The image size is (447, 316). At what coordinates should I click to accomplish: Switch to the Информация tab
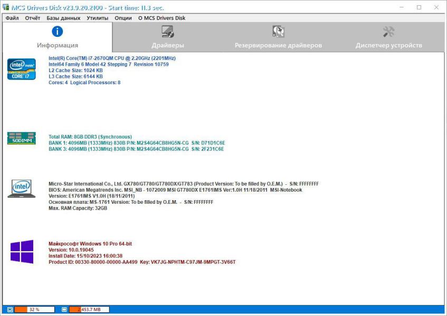[x=58, y=37]
